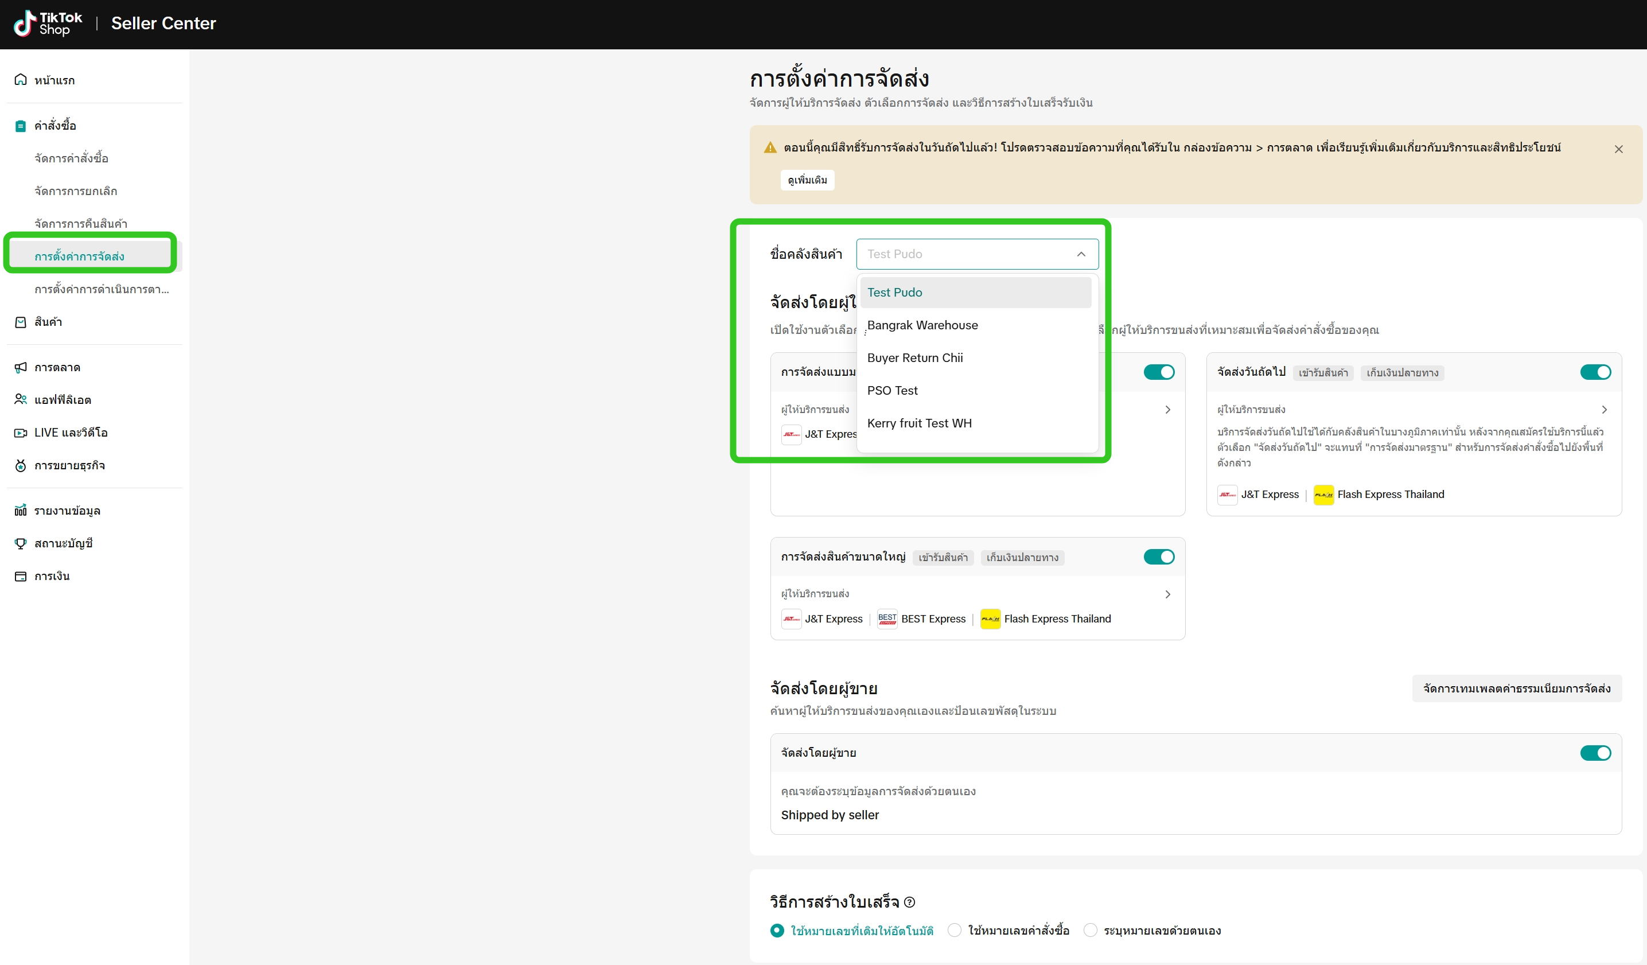1647x965 pixels.
Task: Open marketing (การตลาด) megaphone icon
Action: pyautogui.click(x=20, y=367)
